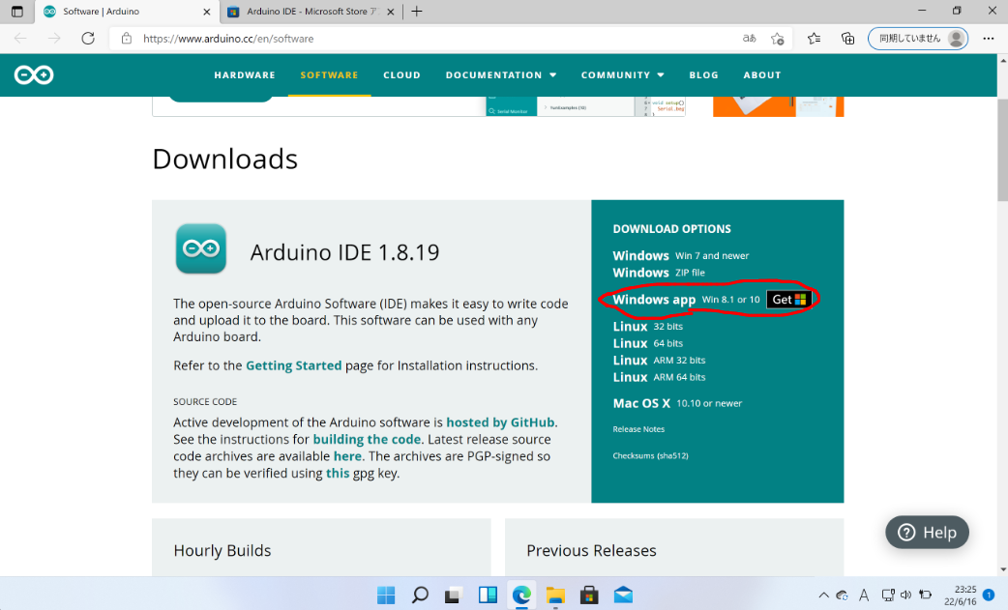View site info via the lock icon

[127, 39]
